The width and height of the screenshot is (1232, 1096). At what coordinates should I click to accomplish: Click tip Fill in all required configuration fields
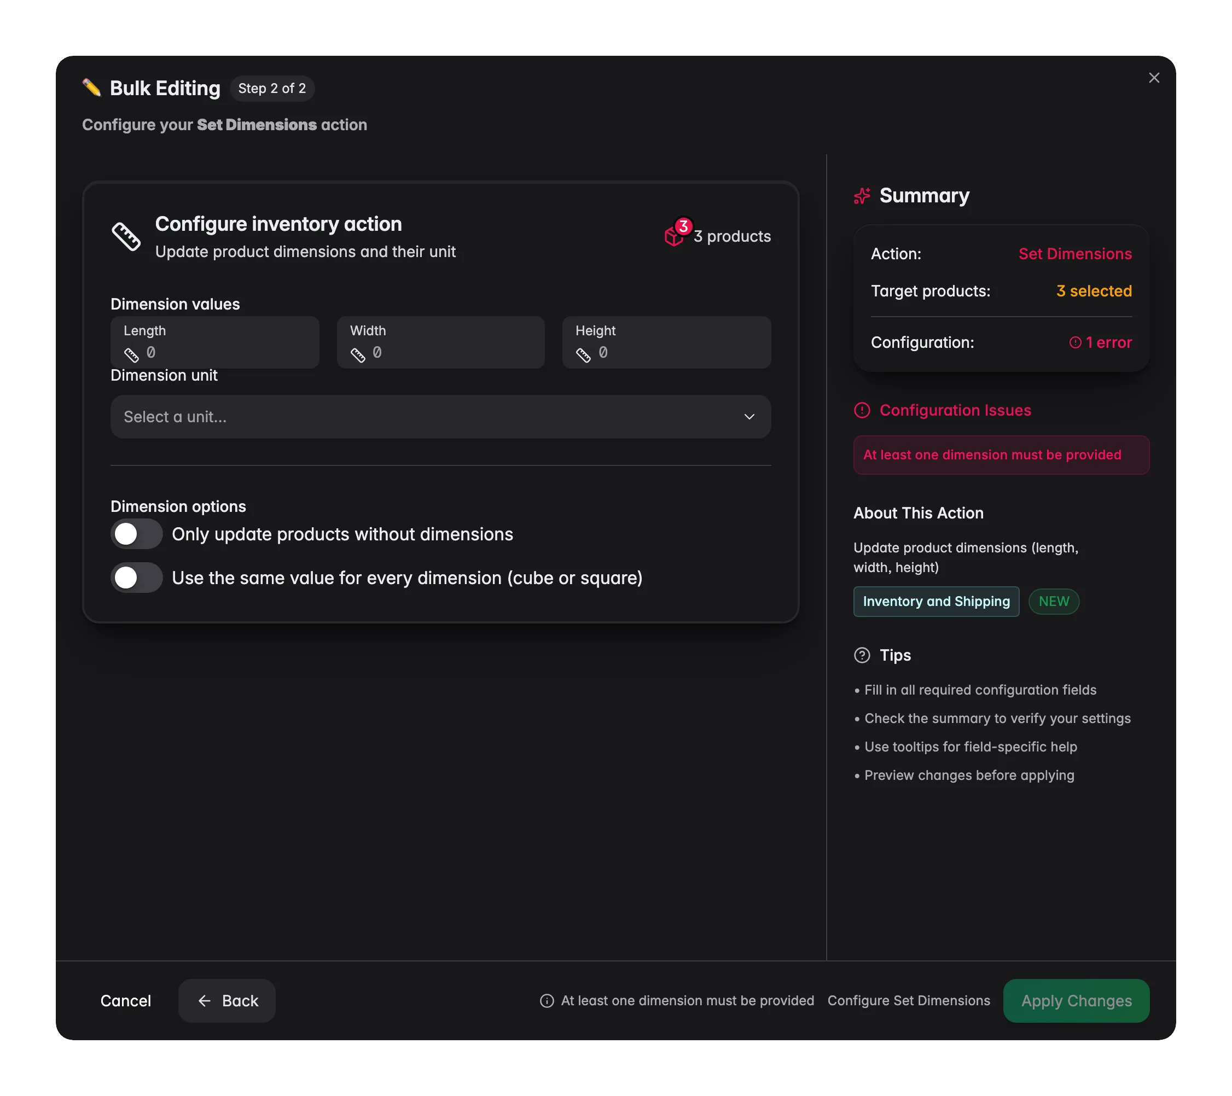[x=980, y=690]
